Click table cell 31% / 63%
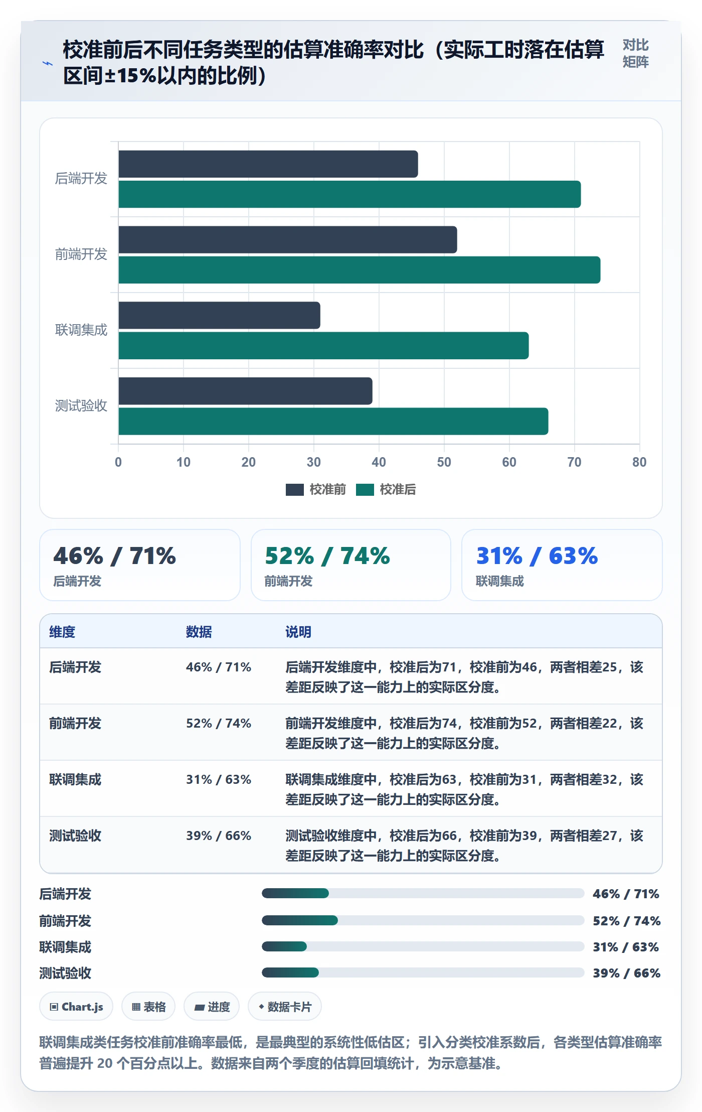 [219, 780]
